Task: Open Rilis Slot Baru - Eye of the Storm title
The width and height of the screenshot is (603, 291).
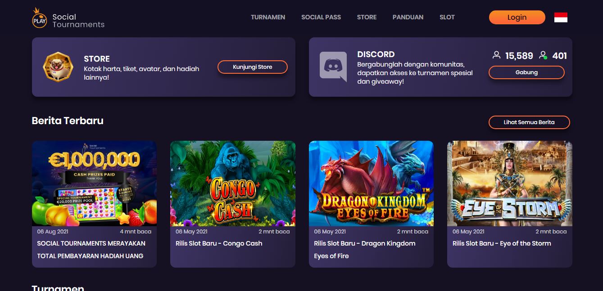Action: click(x=502, y=243)
